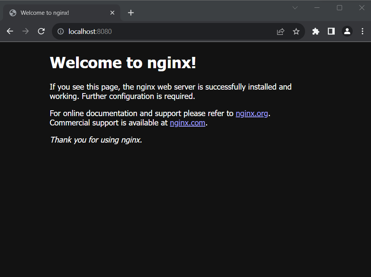Open the profile avatar menu
Screen dimensions: 371x277
click(x=347, y=31)
